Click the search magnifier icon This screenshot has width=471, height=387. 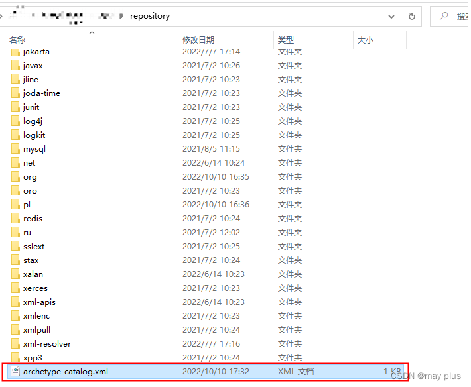pyautogui.click(x=443, y=16)
